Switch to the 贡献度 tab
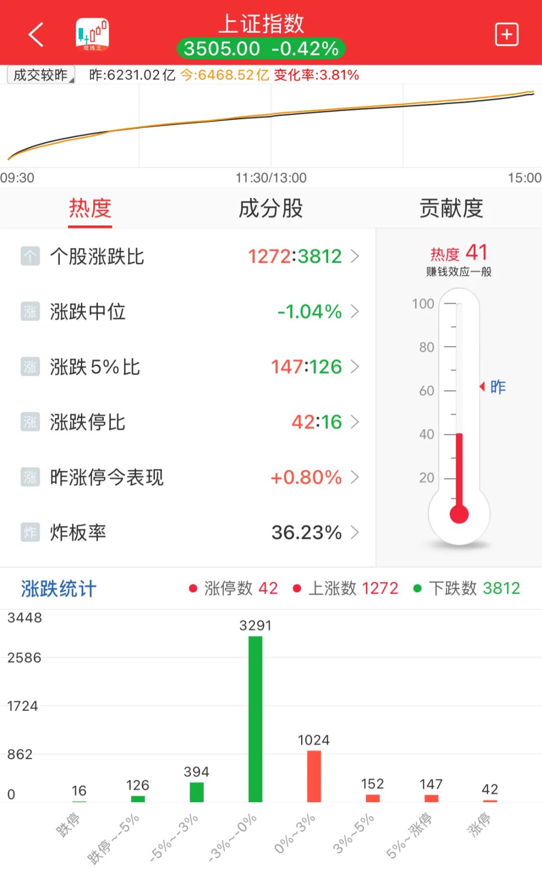The width and height of the screenshot is (542, 874). [x=451, y=208]
